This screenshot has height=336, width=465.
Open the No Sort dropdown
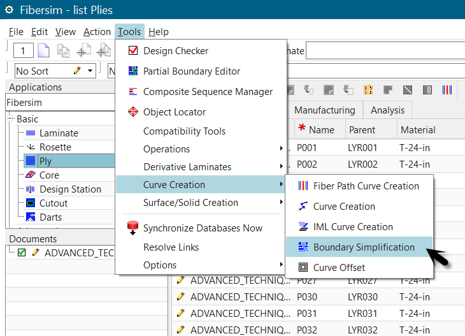pyautogui.click(x=90, y=71)
